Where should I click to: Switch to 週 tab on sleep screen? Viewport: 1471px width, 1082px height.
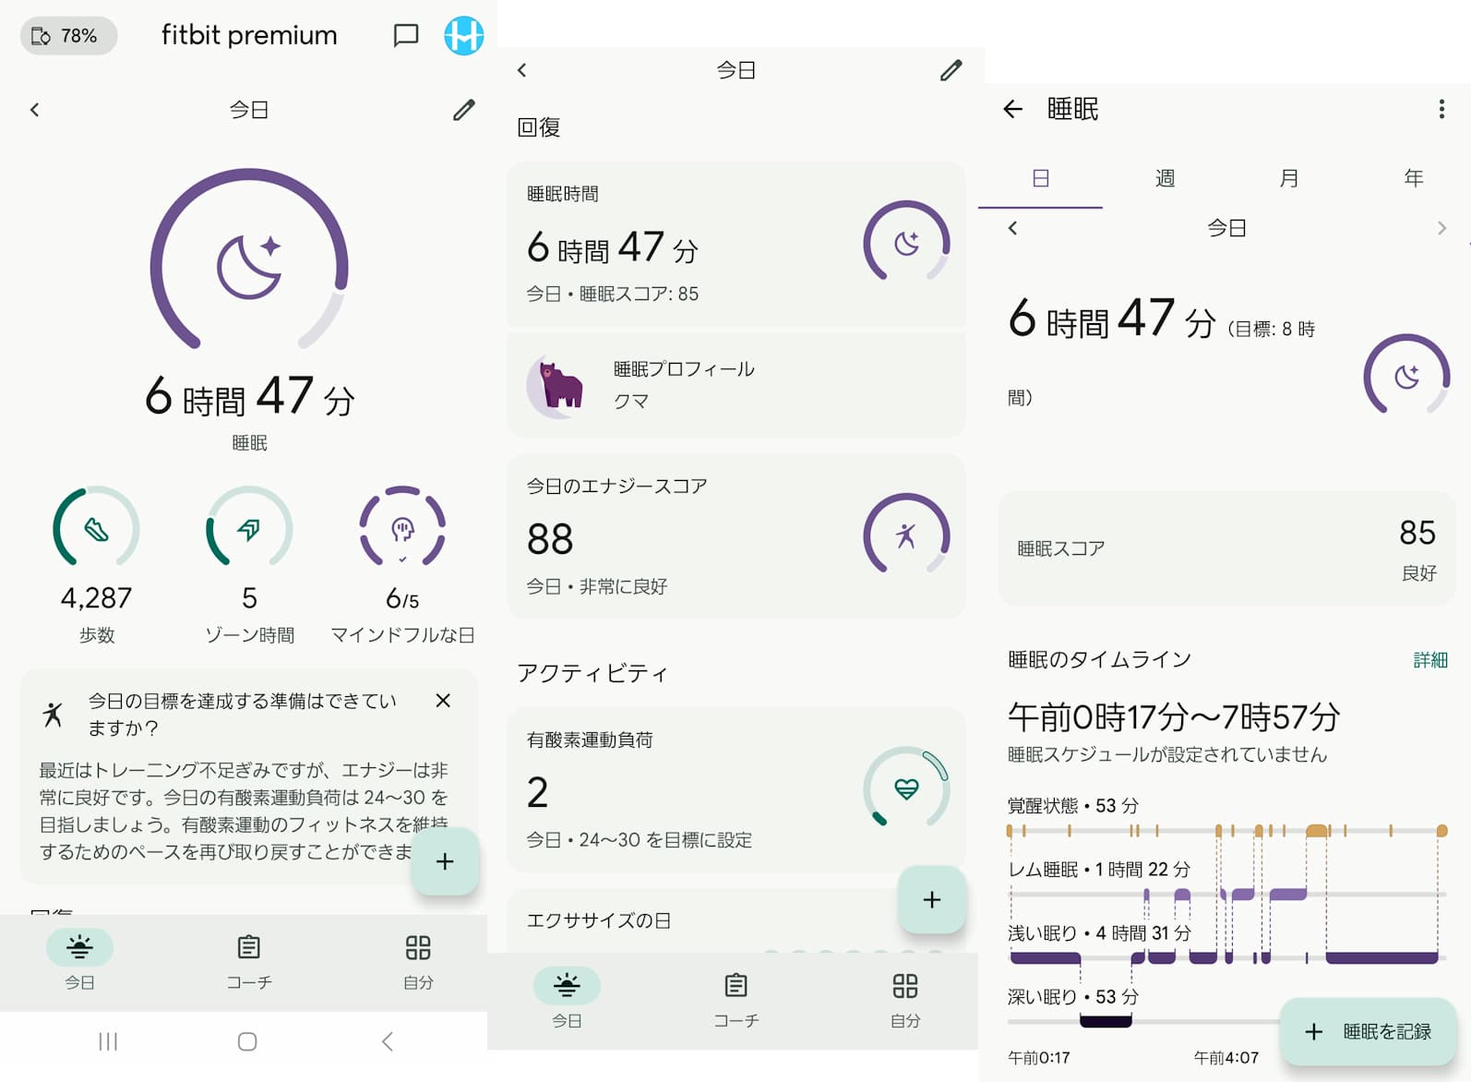(x=1165, y=178)
